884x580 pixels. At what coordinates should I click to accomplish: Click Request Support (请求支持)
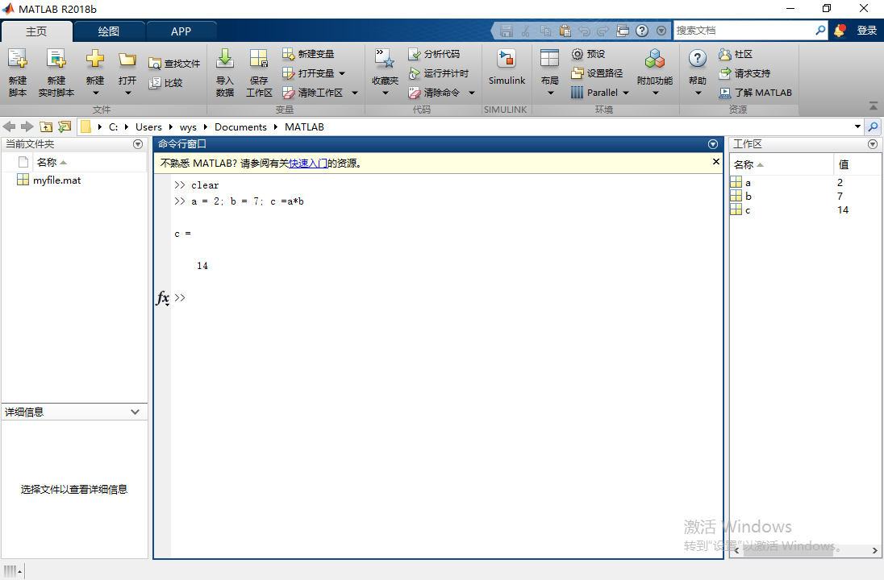click(744, 73)
